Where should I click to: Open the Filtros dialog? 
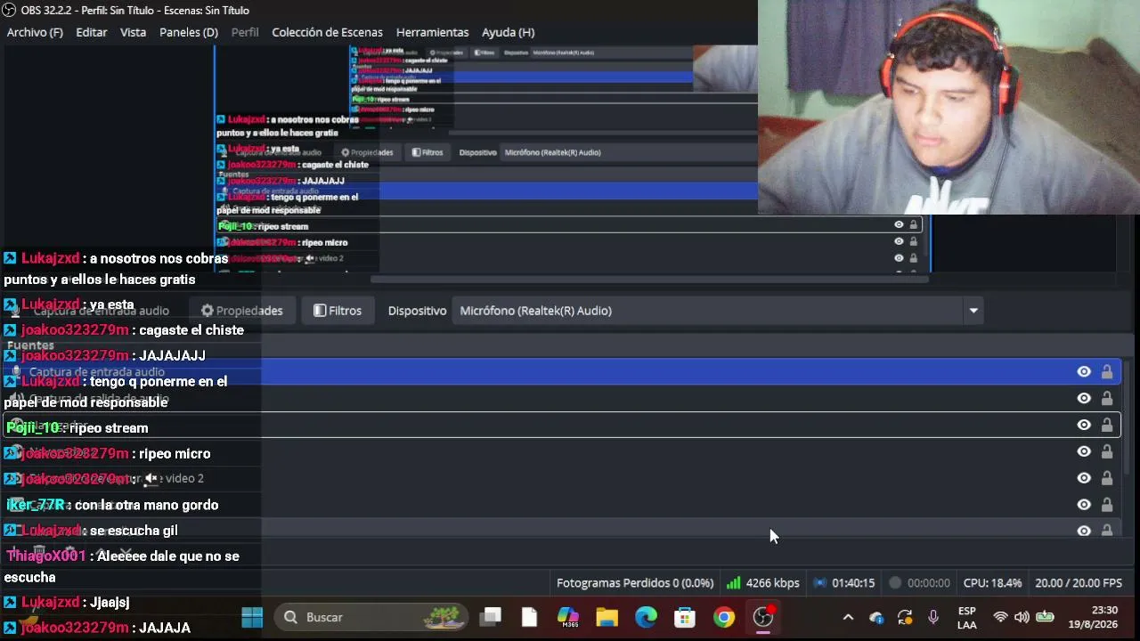point(338,311)
